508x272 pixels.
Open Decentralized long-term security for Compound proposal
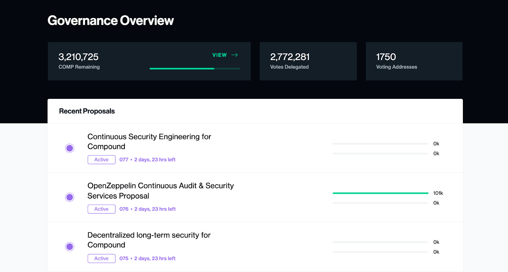pyautogui.click(x=149, y=240)
